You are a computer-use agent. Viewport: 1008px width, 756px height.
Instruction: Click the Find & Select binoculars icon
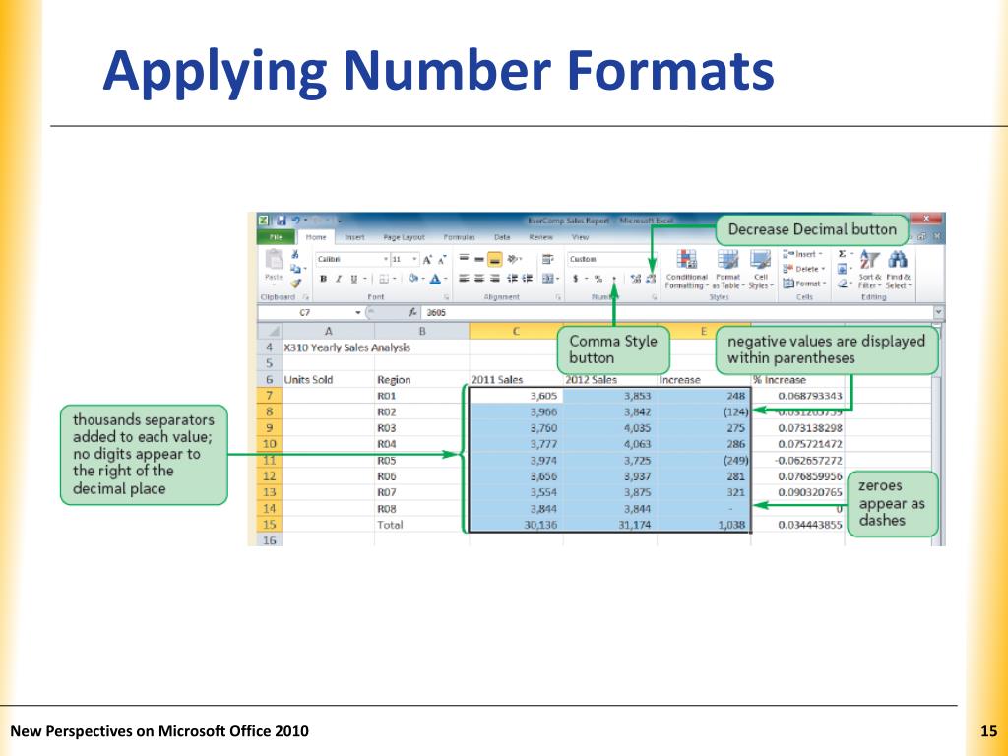(x=898, y=260)
